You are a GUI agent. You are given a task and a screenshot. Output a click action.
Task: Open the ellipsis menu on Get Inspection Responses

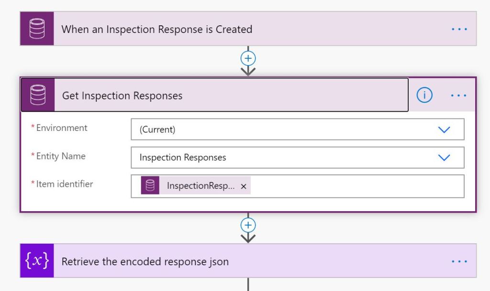pos(458,96)
